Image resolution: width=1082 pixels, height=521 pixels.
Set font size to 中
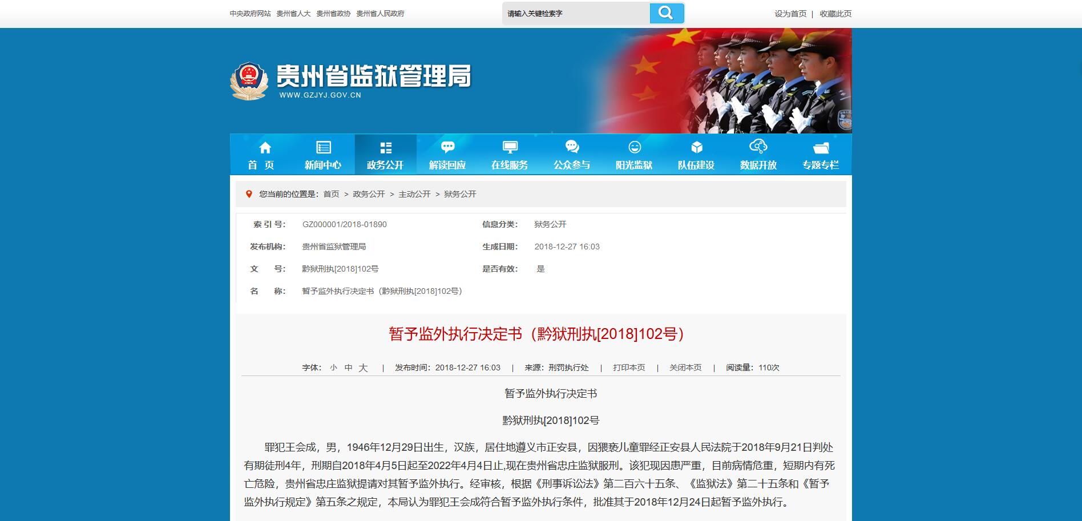coord(348,368)
